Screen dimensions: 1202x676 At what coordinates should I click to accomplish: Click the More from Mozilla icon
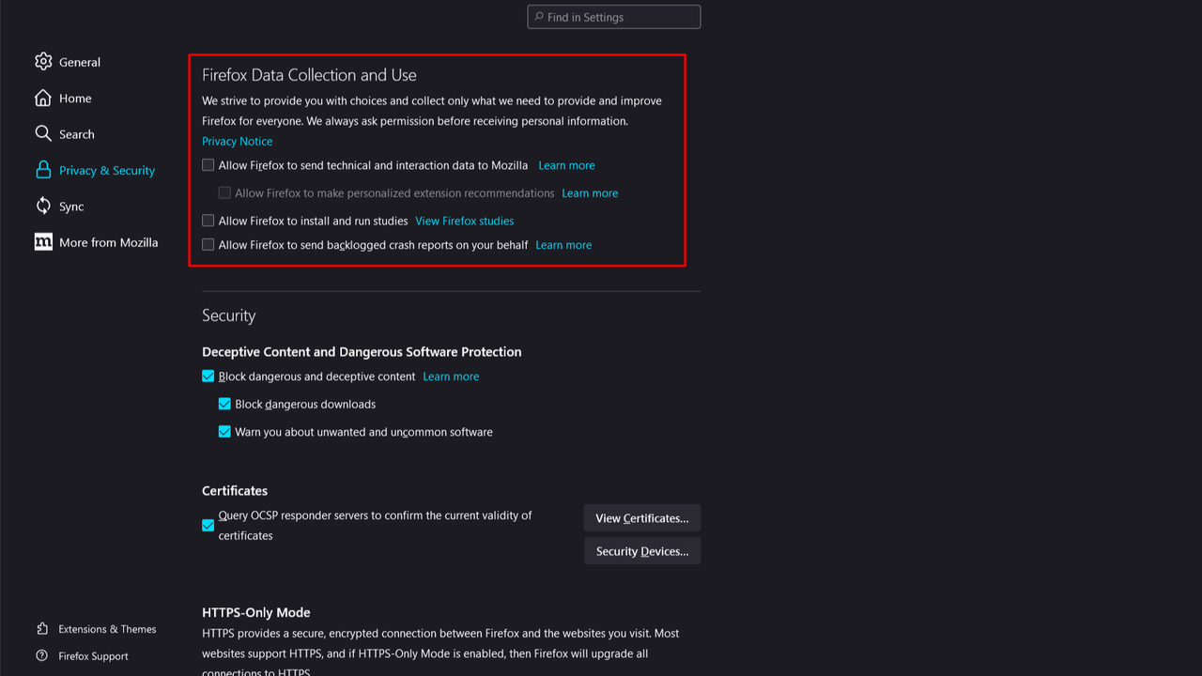pos(43,242)
